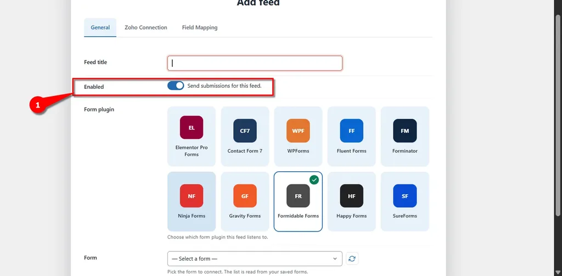This screenshot has width=562, height=276.
Task: Focus the Feed title input field
Action: click(x=255, y=63)
